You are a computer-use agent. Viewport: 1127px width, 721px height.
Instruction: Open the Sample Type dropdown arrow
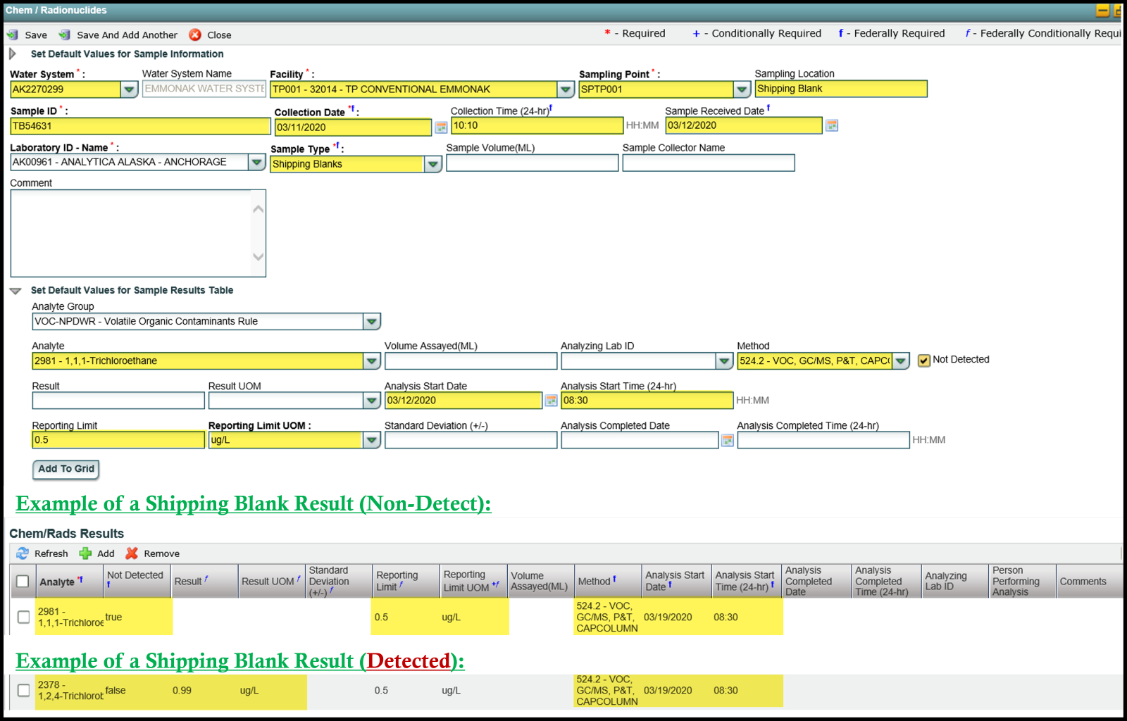coord(433,164)
